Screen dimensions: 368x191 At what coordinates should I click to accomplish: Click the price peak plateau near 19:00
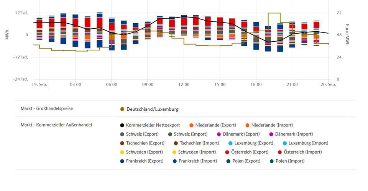[x=274, y=13]
